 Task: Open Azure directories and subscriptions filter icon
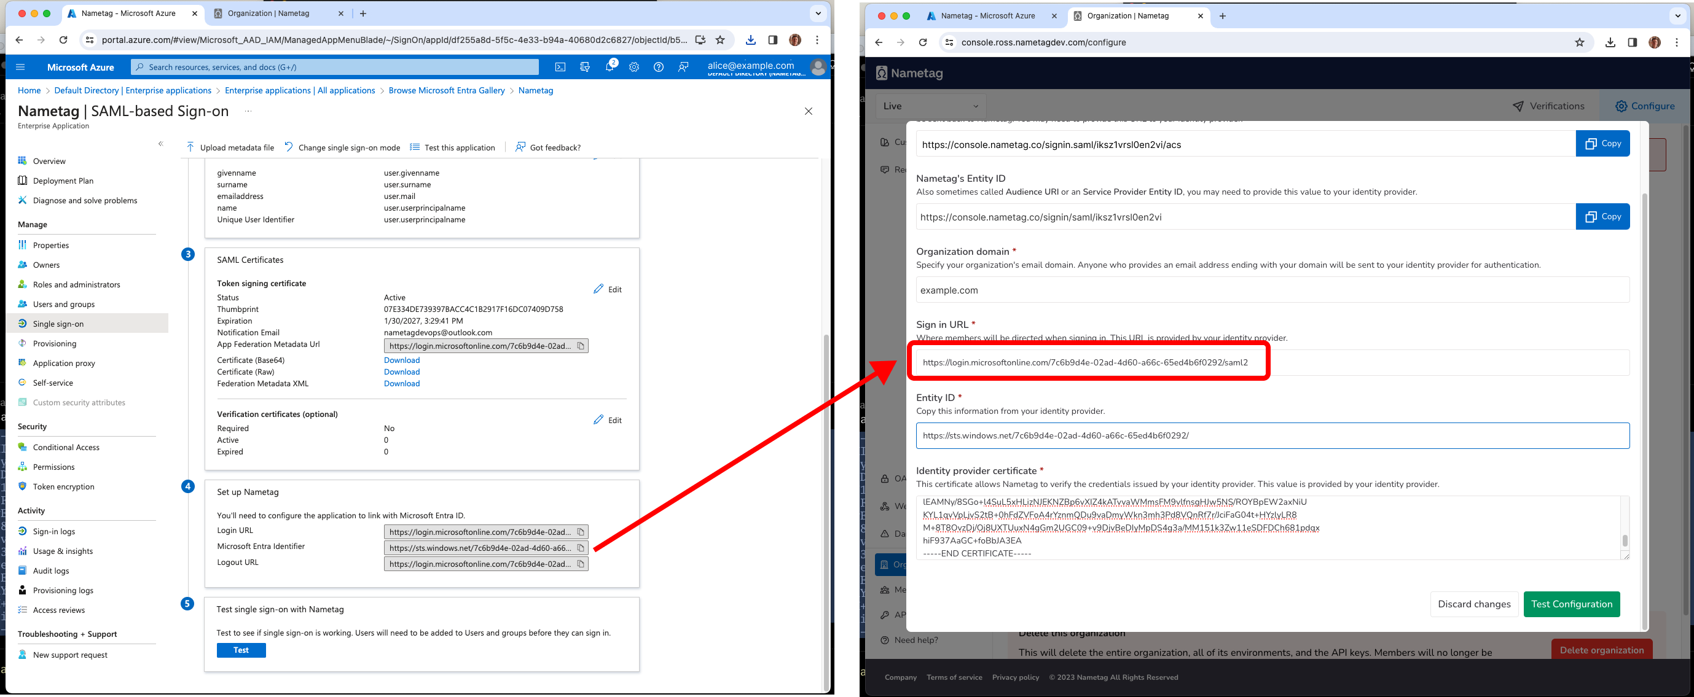pos(584,67)
